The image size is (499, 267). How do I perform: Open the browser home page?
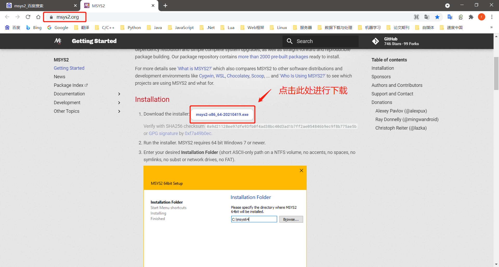[x=38, y=17]
